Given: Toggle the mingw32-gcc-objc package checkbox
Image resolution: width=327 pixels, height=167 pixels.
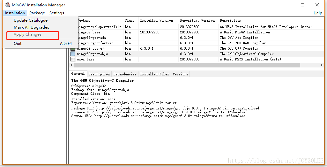Looking at the screenshot, I should (72, 54).
